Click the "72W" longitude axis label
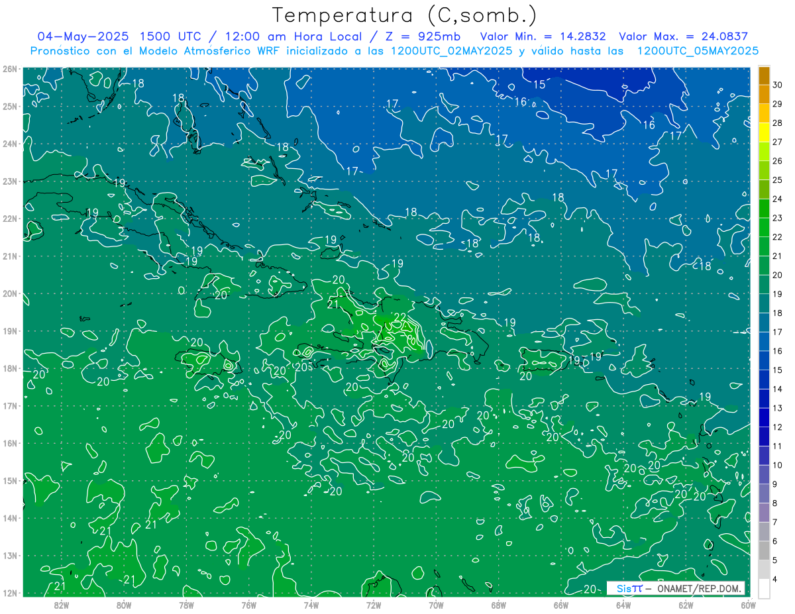The height and width of the screenshot is (614, 795). click(x=374, y=604)
